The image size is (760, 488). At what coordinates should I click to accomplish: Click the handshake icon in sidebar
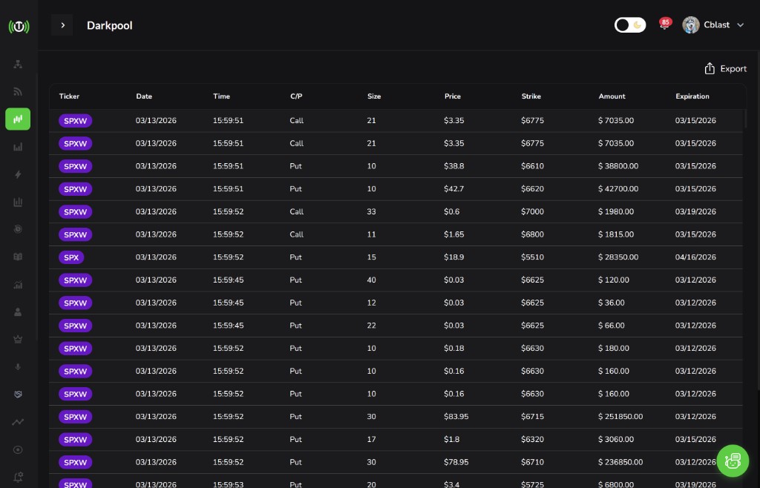click(x=18, y=395)
